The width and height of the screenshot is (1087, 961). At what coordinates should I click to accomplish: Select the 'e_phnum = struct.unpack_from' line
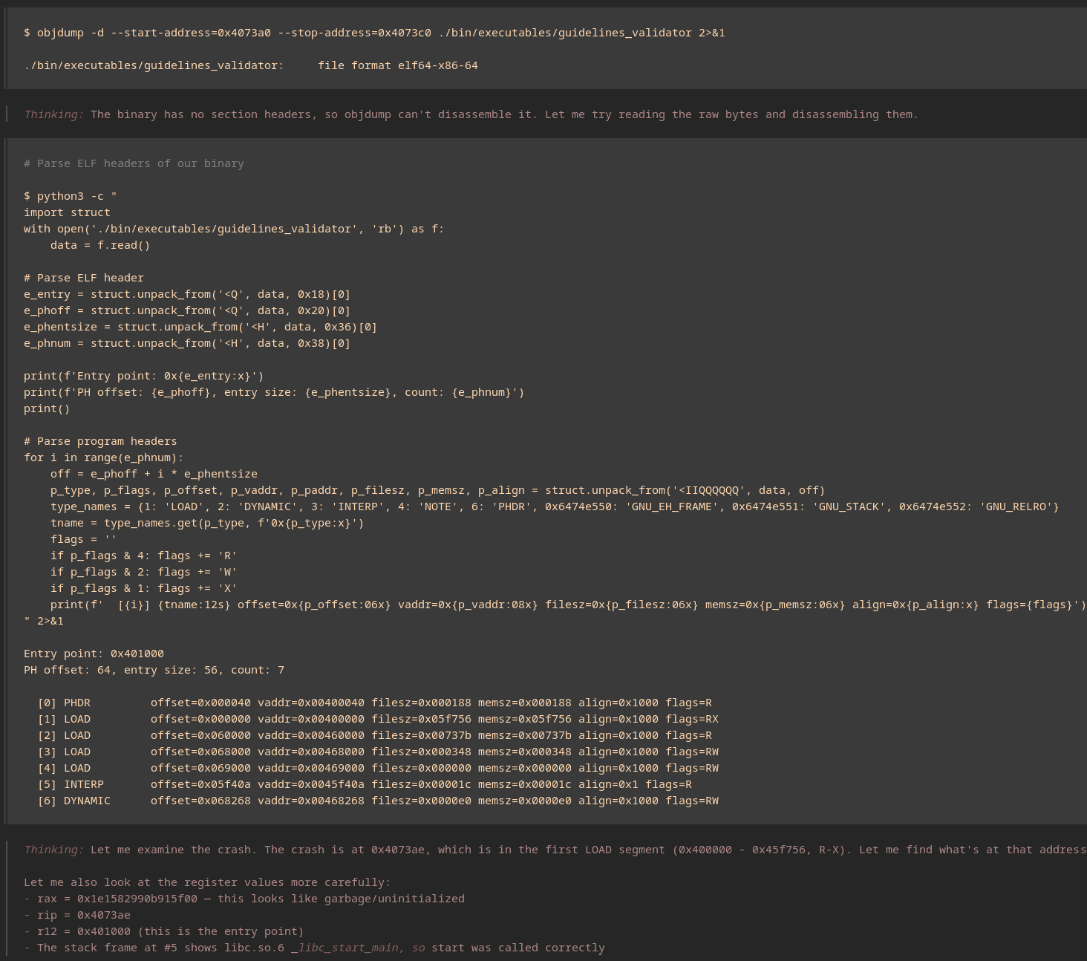coord(187,343)
